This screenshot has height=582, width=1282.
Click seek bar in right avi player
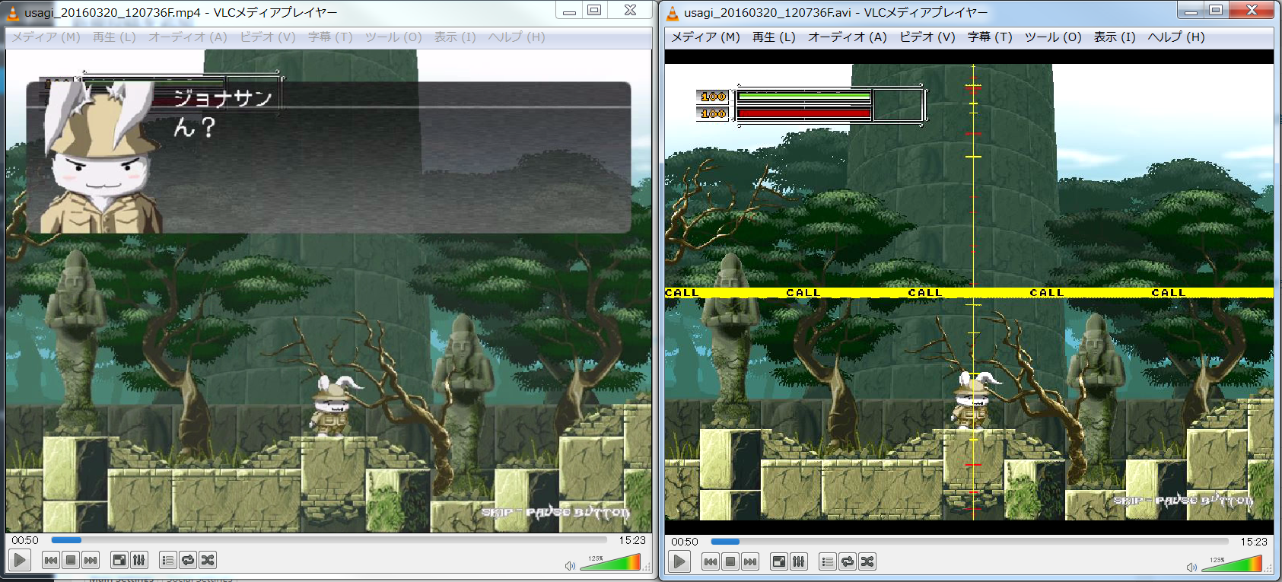(971, 542)
